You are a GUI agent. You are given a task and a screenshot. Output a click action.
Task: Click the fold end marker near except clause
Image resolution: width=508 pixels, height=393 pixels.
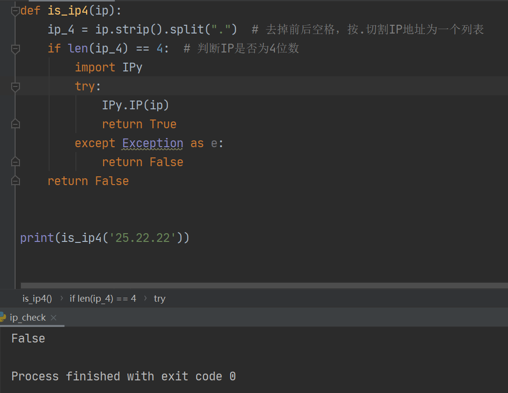coord(15,123)
